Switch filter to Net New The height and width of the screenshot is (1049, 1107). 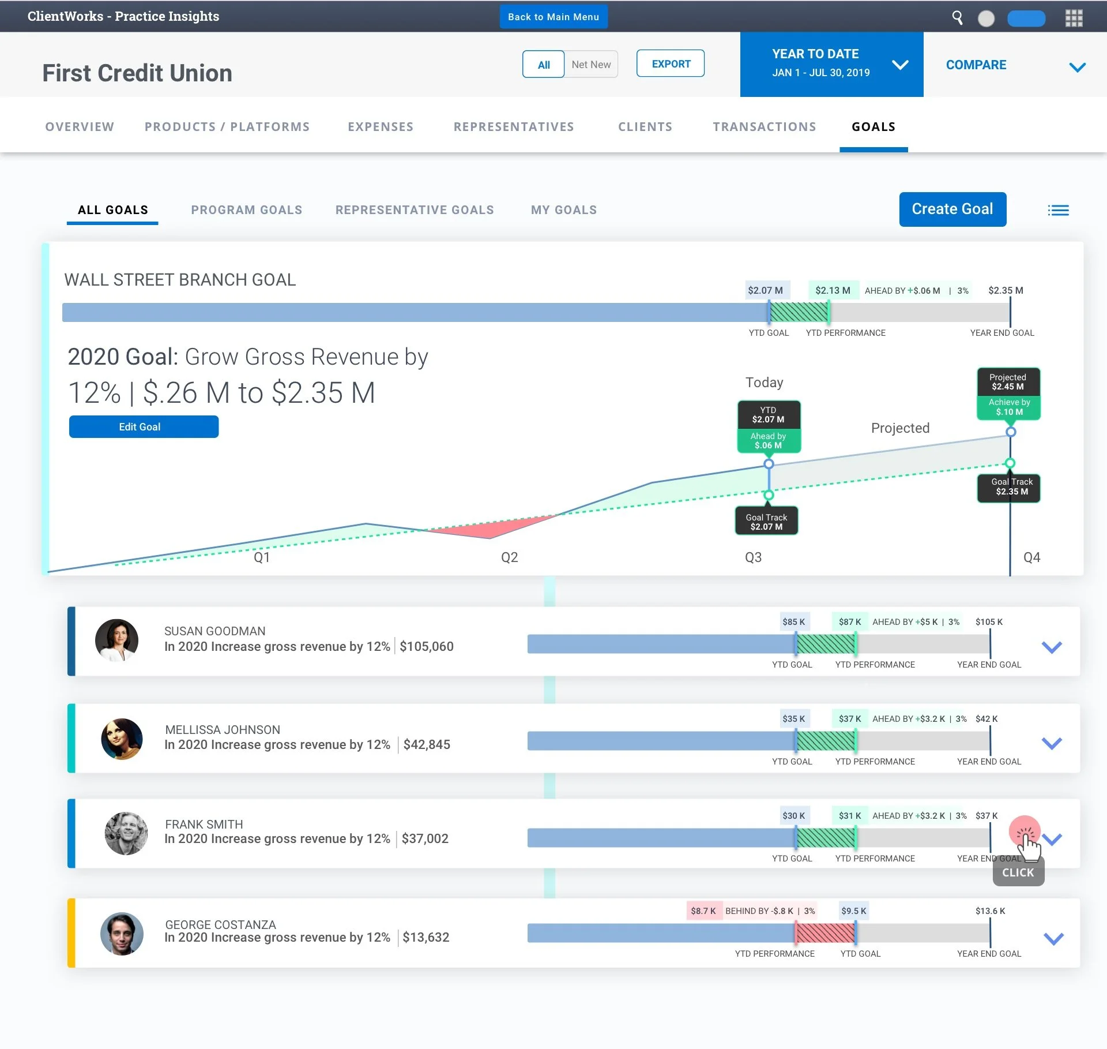click(591, 65)
